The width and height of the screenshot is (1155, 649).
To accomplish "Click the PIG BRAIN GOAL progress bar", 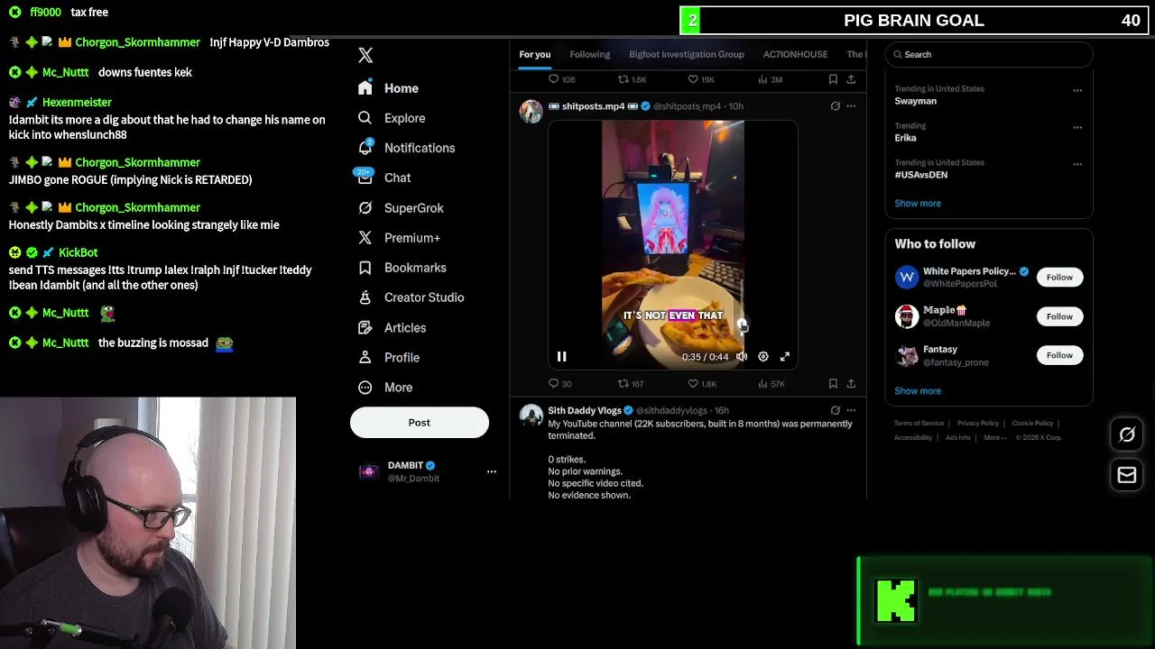I will pos(914,20).
